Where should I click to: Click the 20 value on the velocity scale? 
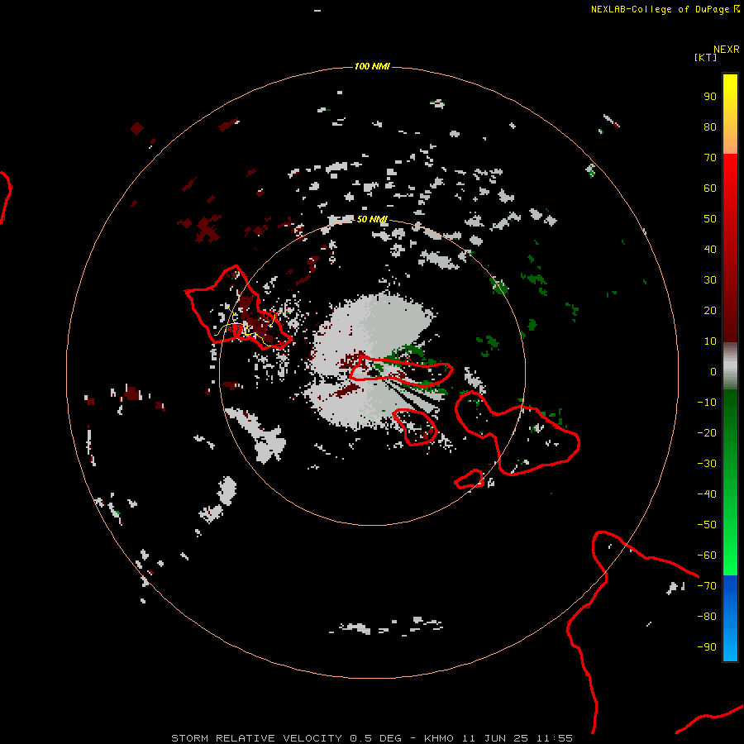710,310
